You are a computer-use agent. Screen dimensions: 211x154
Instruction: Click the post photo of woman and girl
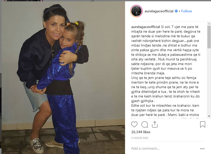click(x=63, y=78)
